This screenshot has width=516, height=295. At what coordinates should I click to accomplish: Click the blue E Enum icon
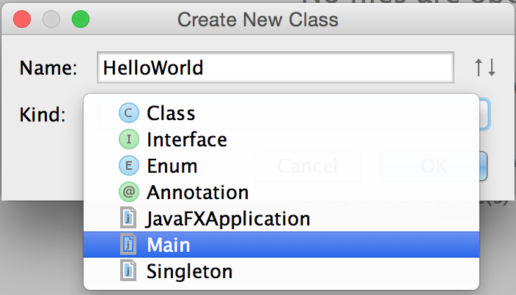point(129,165)
